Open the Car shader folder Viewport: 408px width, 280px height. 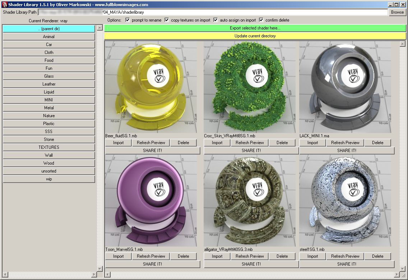coord(48,45)
